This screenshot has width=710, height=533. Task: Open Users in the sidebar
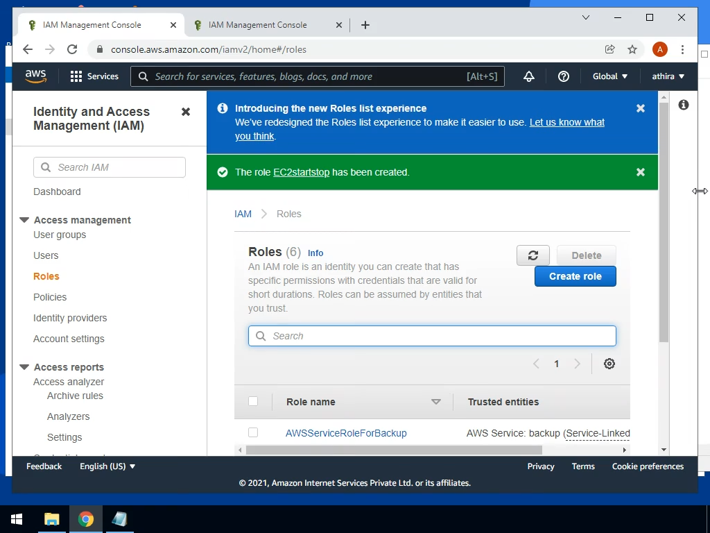[46, 255]
